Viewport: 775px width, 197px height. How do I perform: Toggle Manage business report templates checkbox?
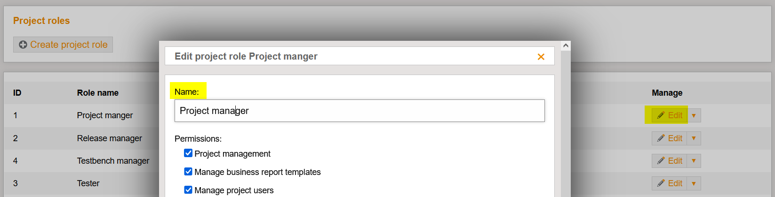[188, 172]
